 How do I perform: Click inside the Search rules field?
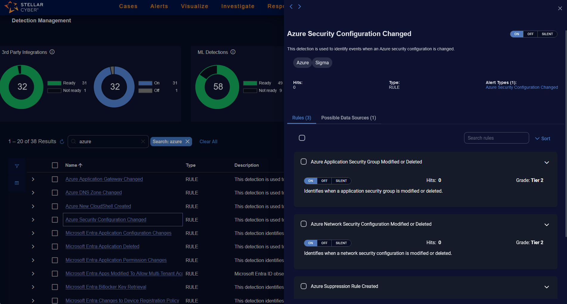[496, 138]
